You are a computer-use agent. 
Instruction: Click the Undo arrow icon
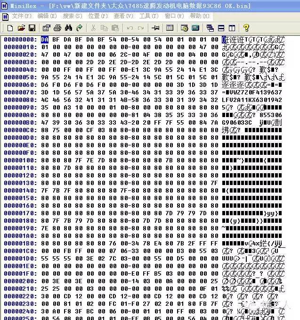click(x=130, y=28)
